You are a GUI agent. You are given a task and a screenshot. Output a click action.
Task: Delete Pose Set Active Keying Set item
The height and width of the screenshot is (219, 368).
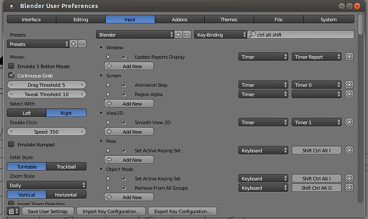click(349, 150)
